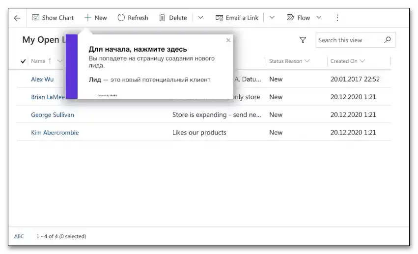Close the tooltip popup
This screenshot has width=418, height=254.
click(x=228, y=40)
